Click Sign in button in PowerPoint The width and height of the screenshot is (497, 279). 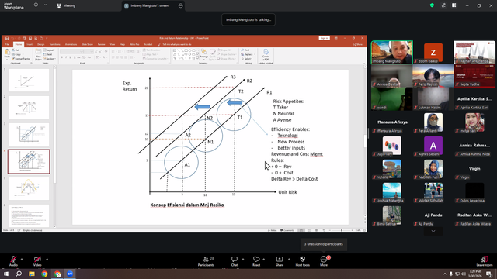pyautogui.click(x=324, y=38)
